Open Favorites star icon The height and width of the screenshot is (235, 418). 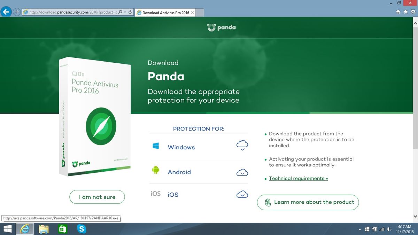[x=405, y=12]
